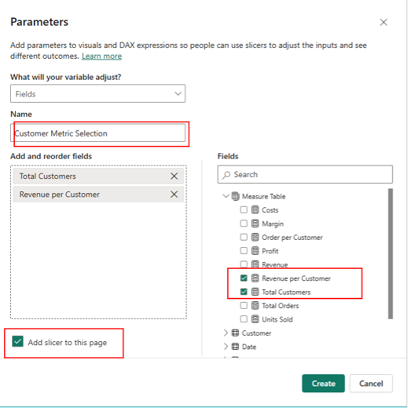Click the Units Sold measure icon
Image resolution: width=408 pixels, height=408 pixels.
click(255, 319)
